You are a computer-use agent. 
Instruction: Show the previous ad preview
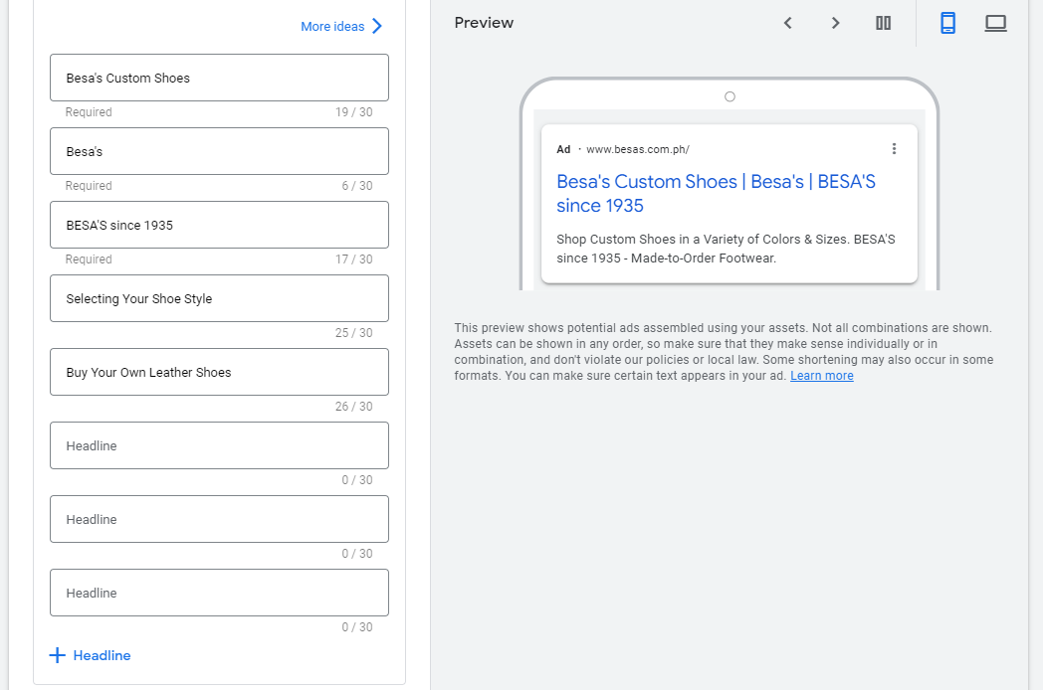(787, 23)
